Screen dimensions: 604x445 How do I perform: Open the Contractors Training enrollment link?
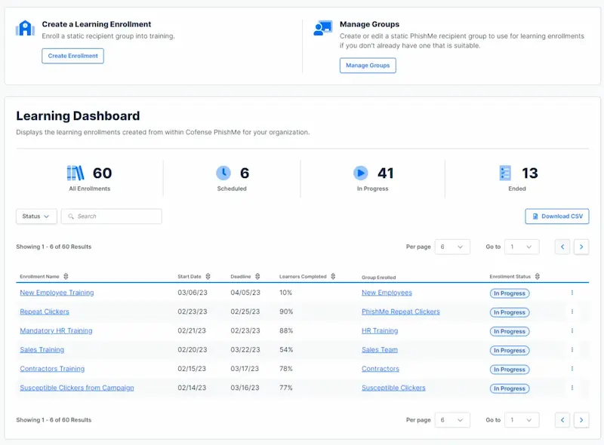52,368
